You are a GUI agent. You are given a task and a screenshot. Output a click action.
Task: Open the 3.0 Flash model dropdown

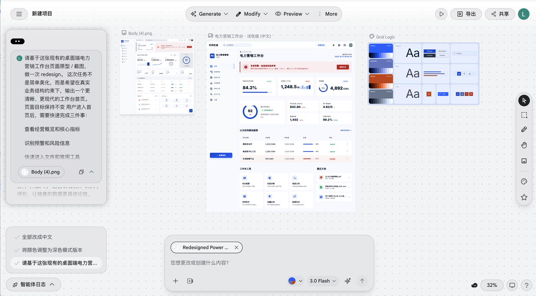pyautogui.click(x=323, y=281)
